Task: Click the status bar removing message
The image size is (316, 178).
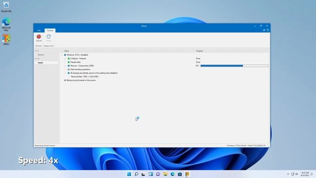Action: (x=45, y=145)
